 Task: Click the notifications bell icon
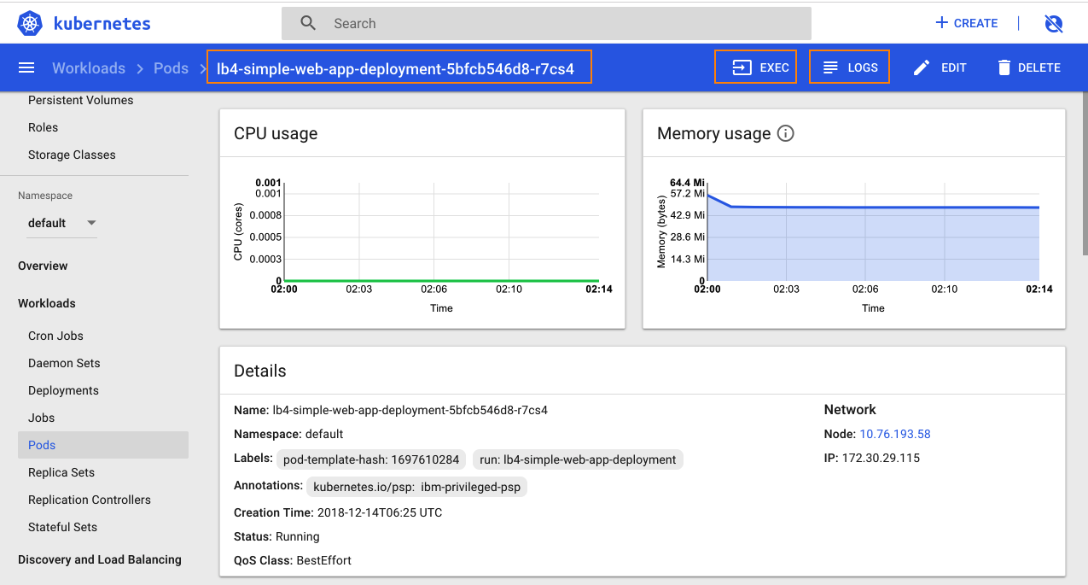pos(1053,23)
